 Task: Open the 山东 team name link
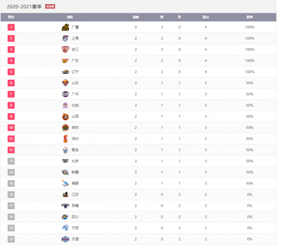(x=75, y=83)
